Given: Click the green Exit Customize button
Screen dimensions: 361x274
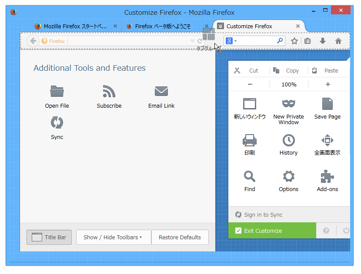Looking at the screenshot, I should pos(272,231).
